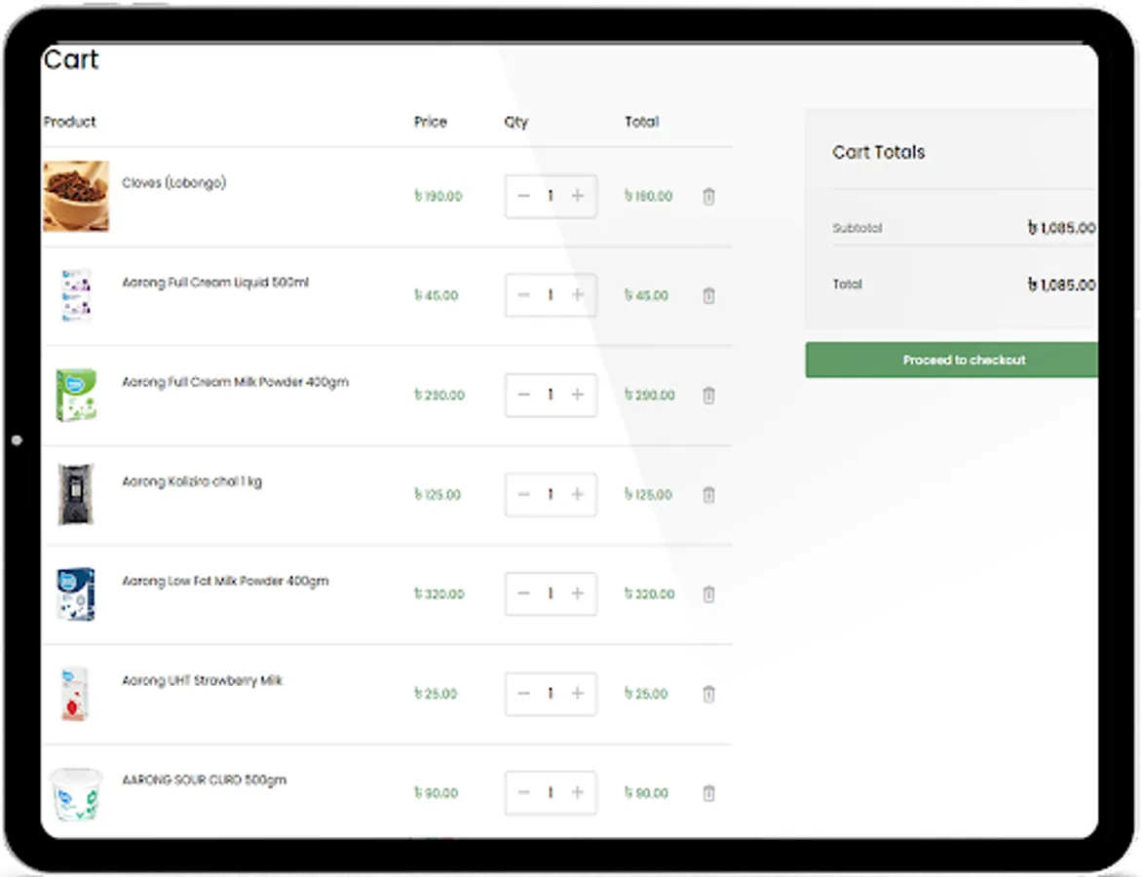Increase Aarong Kalizira chal 1 kg quantity

click(x=577, y=493)
